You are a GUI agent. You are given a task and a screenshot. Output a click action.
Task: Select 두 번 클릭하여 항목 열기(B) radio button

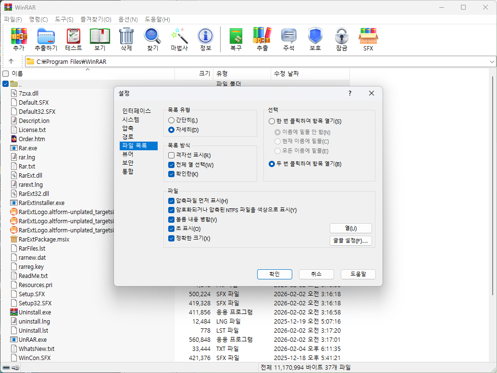pos(272,164)
